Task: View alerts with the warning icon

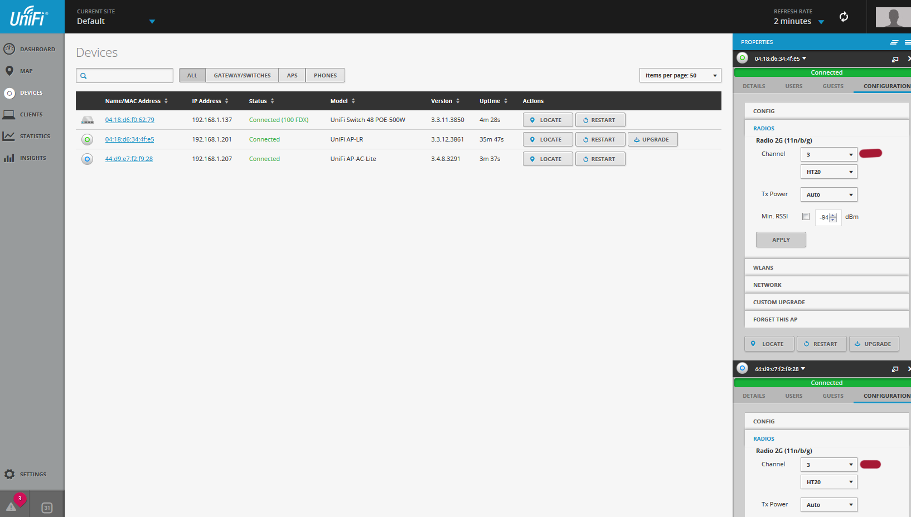Action: click(11, 506)
